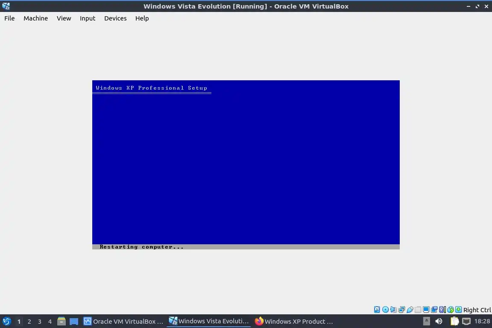Viewport: 492px width, 328px height.
Task: Click the mouse integration status icon
Action: tap(451, 310)
